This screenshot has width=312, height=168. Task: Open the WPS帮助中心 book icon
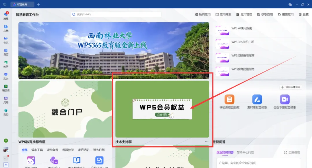coord(77,160)
